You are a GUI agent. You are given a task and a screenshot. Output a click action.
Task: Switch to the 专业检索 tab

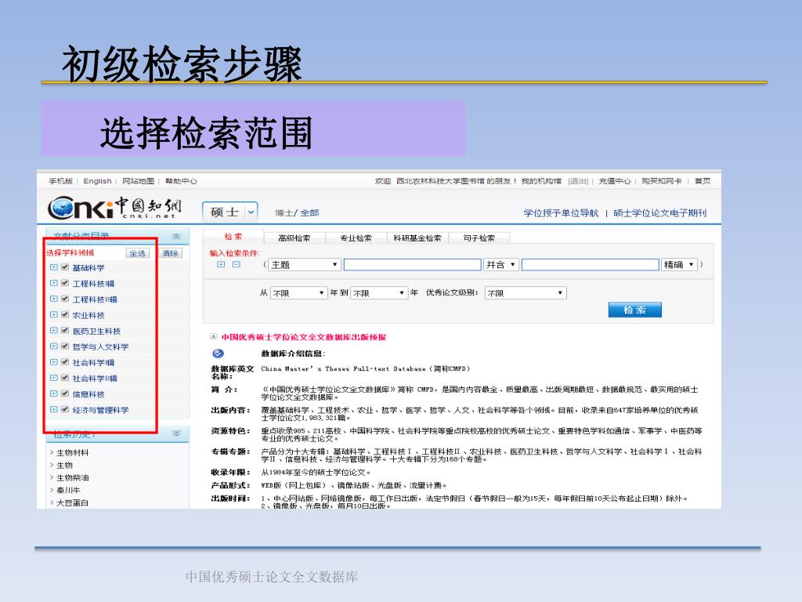coord(356,238)
